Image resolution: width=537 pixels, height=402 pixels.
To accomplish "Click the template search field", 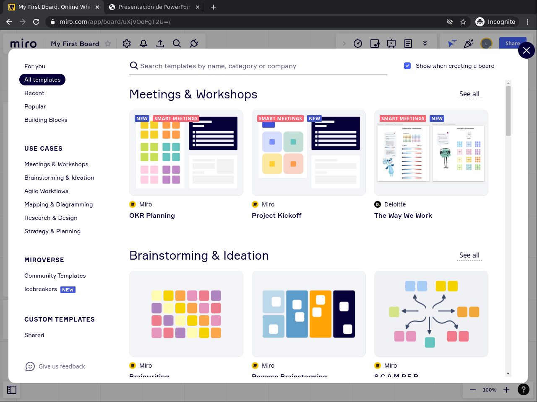I will 258,66.
